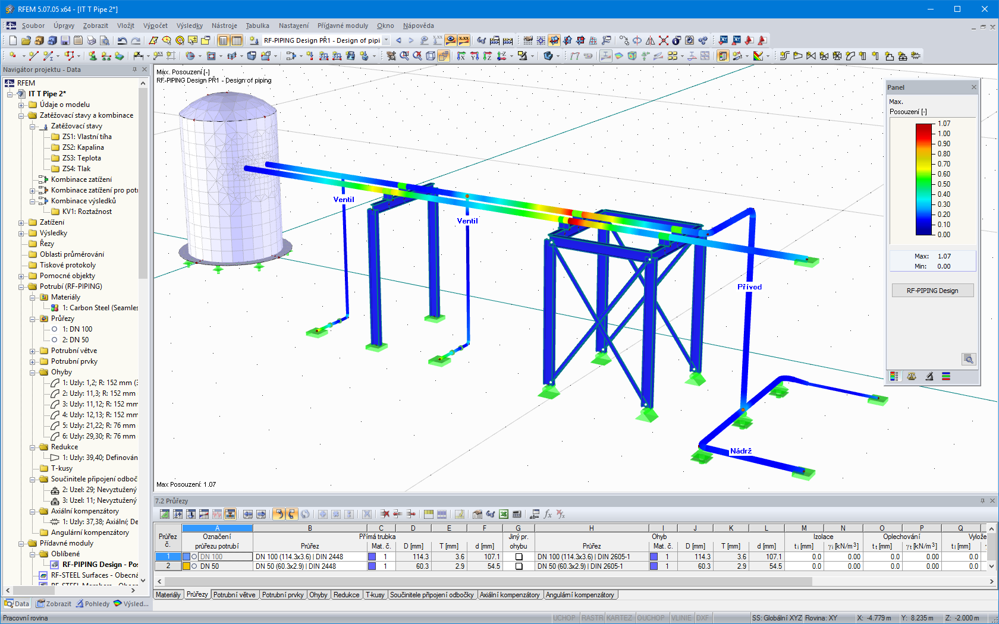Click the Excel export icon in table toolbar
Viewport: 999px width, 624px height.
[504, 514]
